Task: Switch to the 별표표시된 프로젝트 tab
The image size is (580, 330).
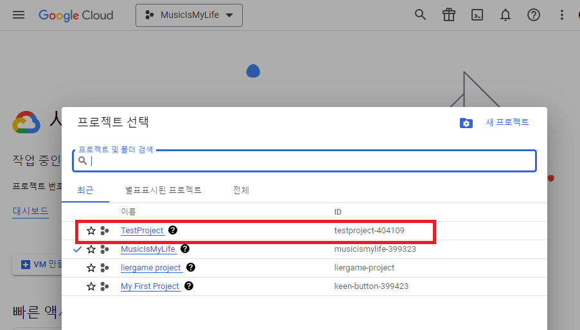Action: (163, 190)
